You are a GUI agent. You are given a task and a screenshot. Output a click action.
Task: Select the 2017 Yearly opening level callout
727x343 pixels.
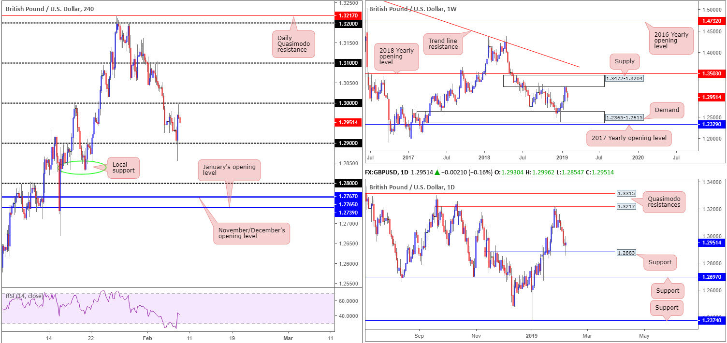[629, 138]
